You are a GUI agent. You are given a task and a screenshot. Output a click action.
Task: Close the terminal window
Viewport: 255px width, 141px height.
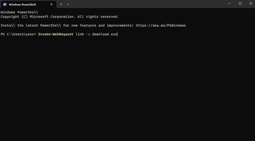tap(251, 4)
